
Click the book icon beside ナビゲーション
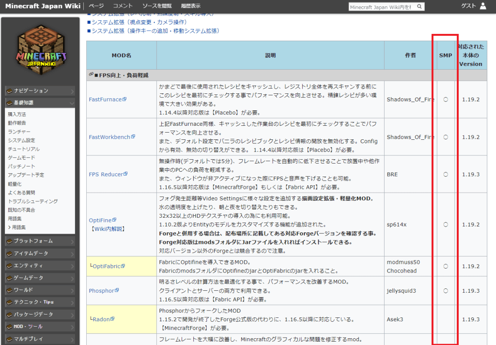pos(10,91)
